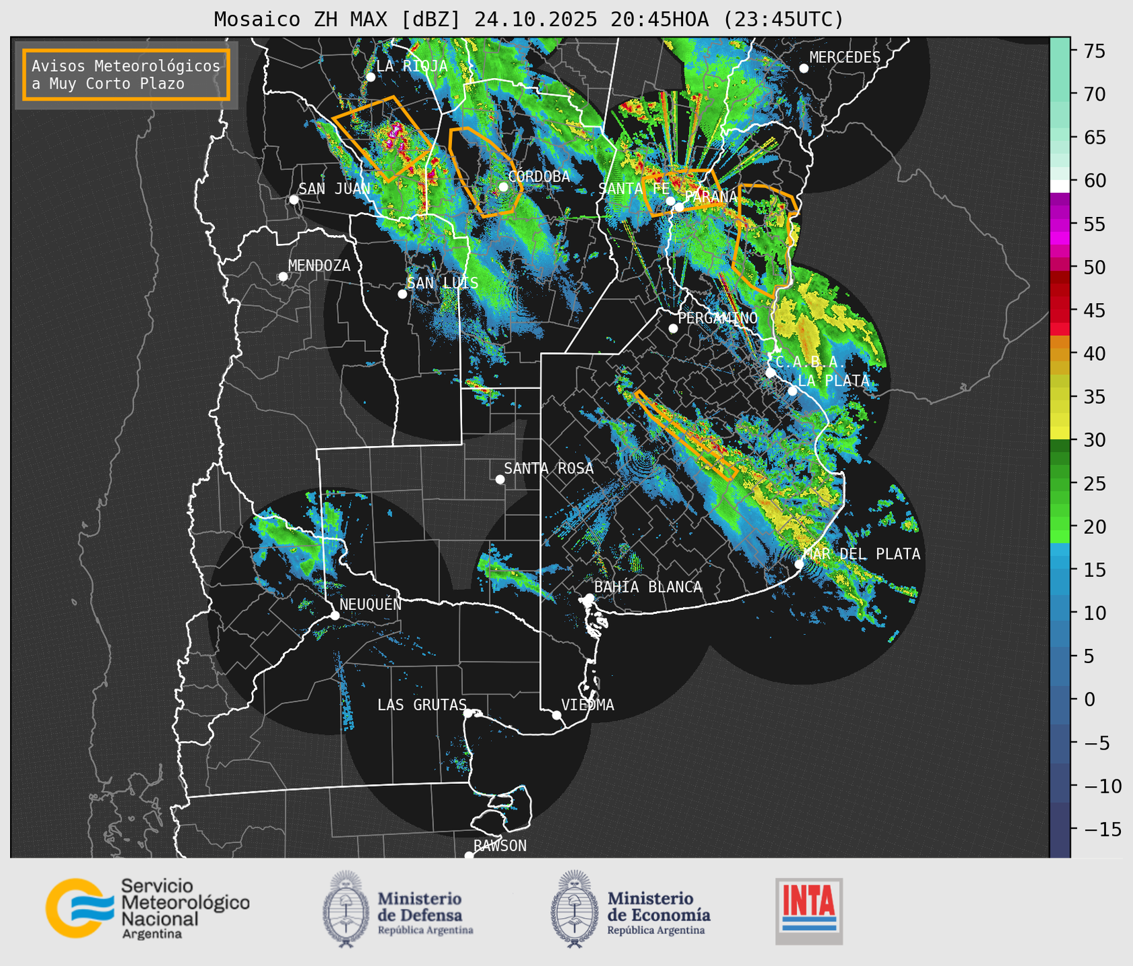Select the RAWSON city label
This screenshot has height=966, width=1133.
click(500, 846)
